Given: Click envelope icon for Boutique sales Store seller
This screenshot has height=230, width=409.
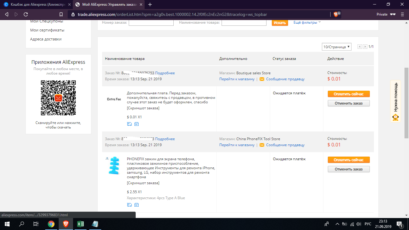Looking at the screenshot, I should coord(262,79).
